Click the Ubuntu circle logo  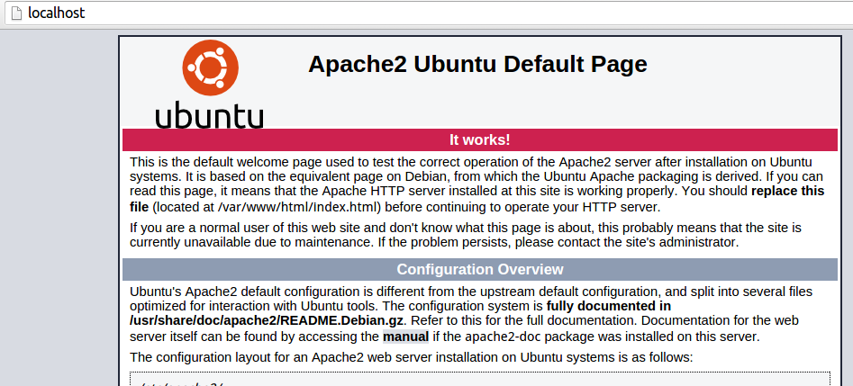click(x=210, y=67)
